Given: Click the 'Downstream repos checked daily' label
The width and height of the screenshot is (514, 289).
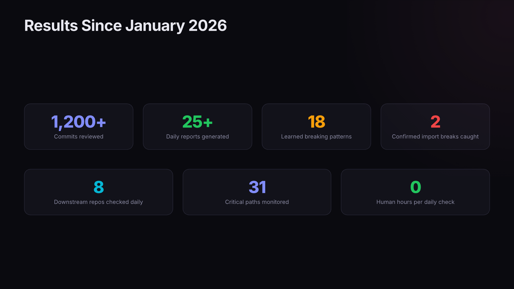Looking at the screenshot, I should pyautogui.click(x=98, y=202).
